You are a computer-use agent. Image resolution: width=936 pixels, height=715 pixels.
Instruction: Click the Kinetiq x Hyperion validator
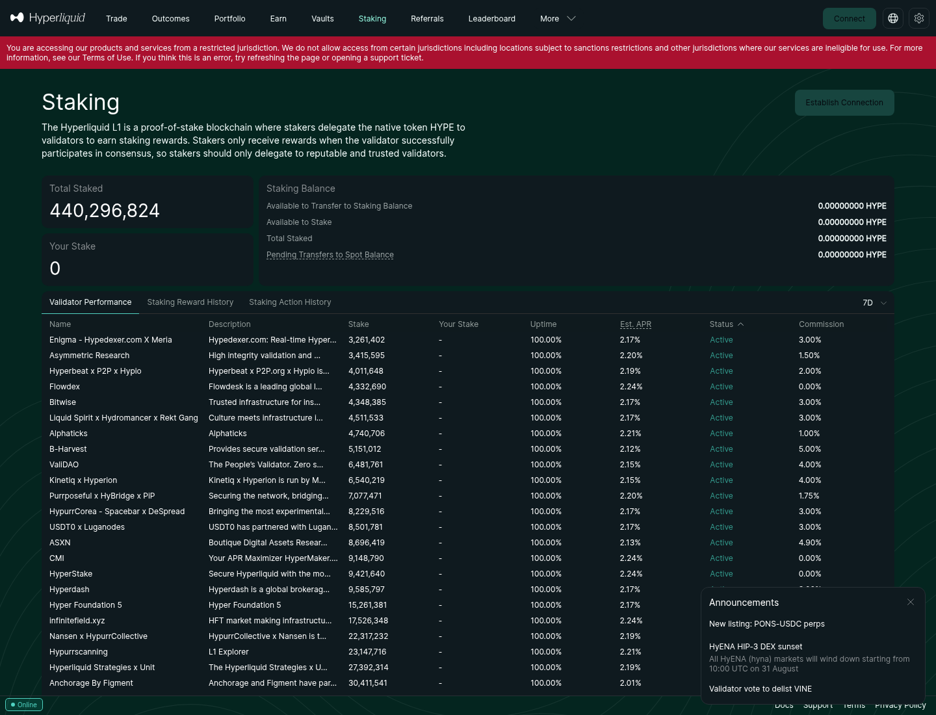click(x=83, y=480)
